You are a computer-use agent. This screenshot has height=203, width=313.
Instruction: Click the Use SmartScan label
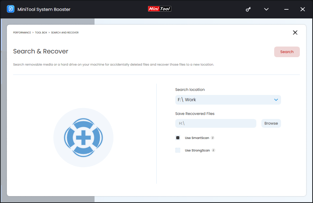(197, 138)
